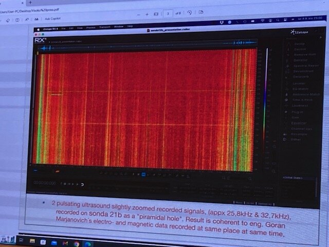This screenshot has width=329, height=247.
Task: Open the Declick module in RX
Action: click(300, 49)
